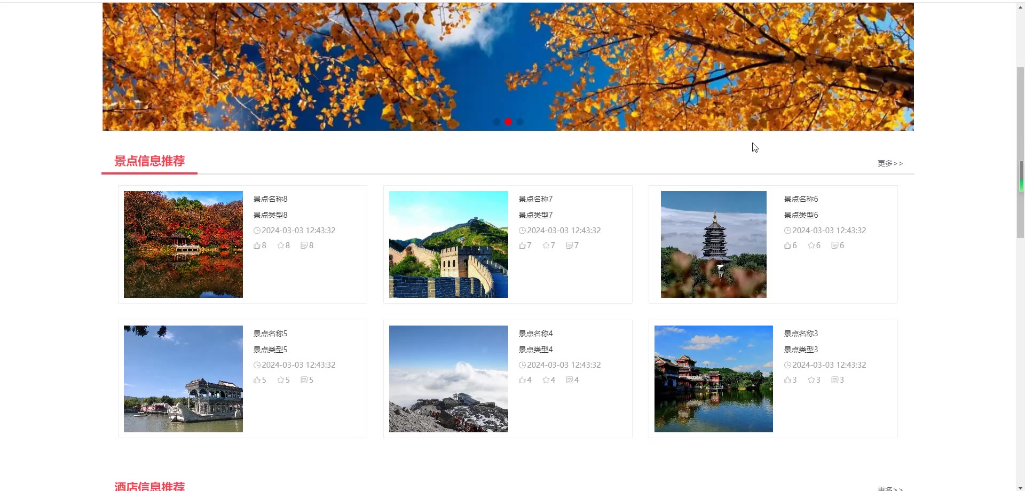
Task: Open the pagoda photo of 景点名称6
Action: pos(714,244)
